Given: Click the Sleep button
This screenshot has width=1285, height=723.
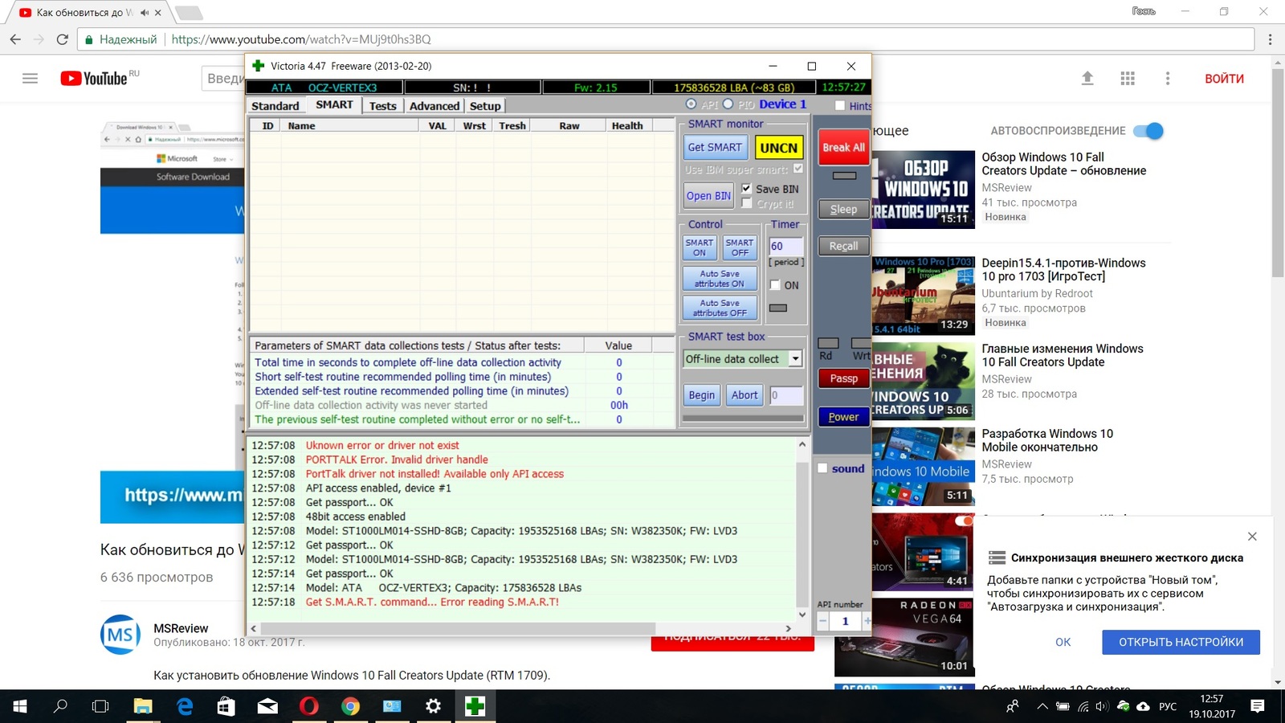Looking at the screenshot, I should pos(843,209).
